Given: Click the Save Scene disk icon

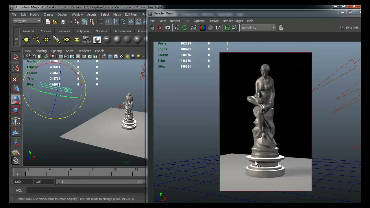Looking at the screenshot, I should pos(63,22).
